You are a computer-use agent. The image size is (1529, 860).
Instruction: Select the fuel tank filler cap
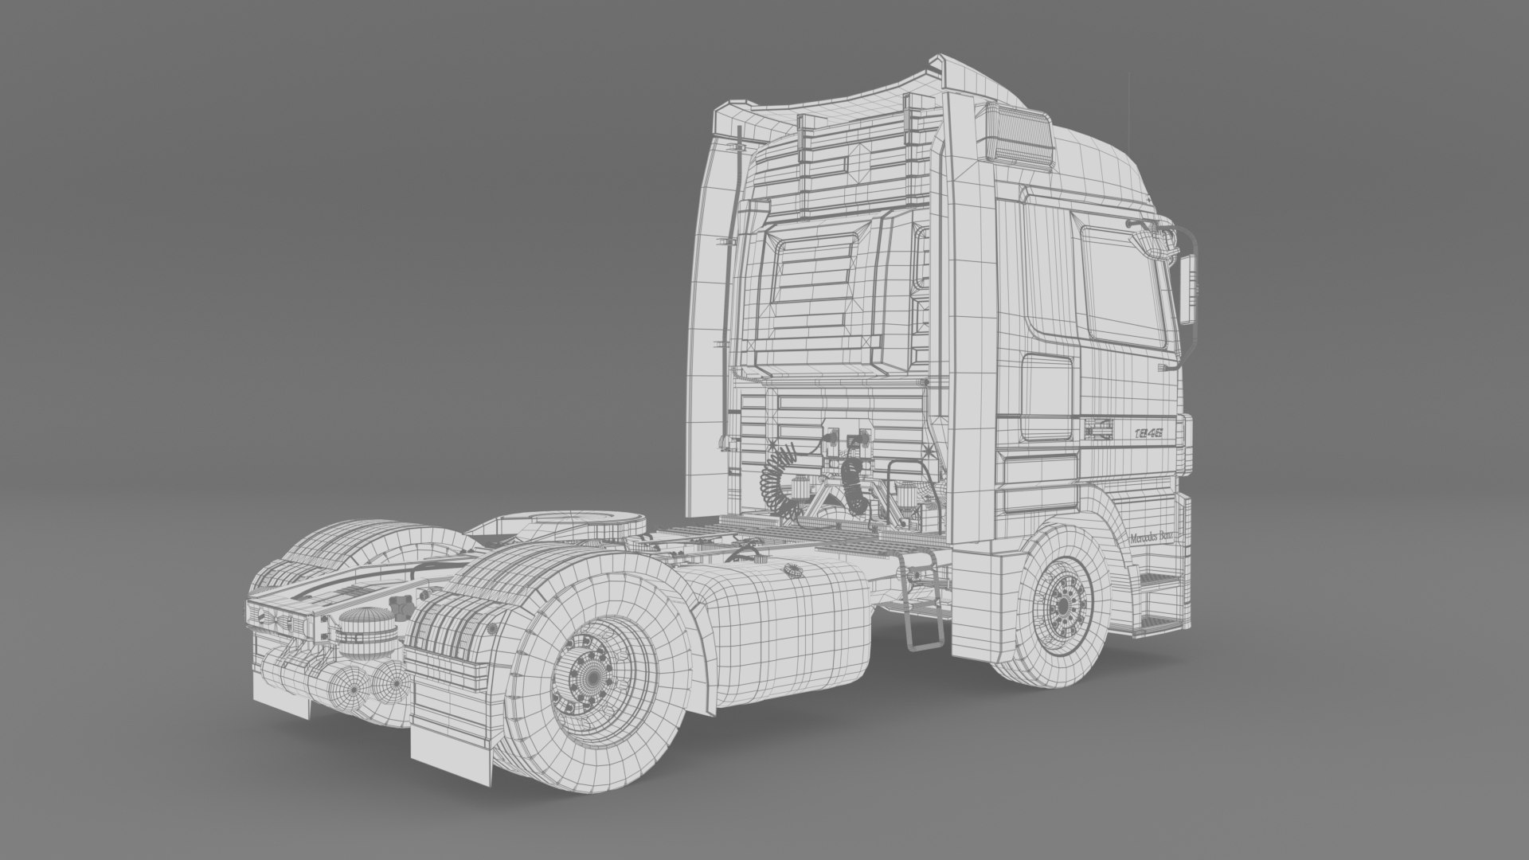tap(793, 569)
